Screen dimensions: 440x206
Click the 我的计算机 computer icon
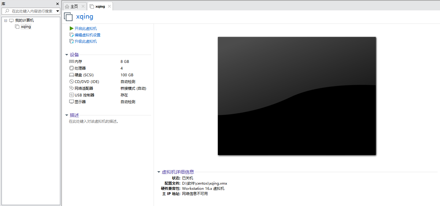click(x=11, y=20)
